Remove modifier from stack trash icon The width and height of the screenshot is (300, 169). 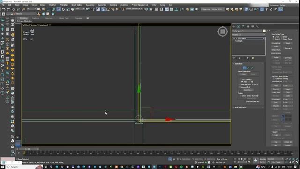(x=248, y=58)
